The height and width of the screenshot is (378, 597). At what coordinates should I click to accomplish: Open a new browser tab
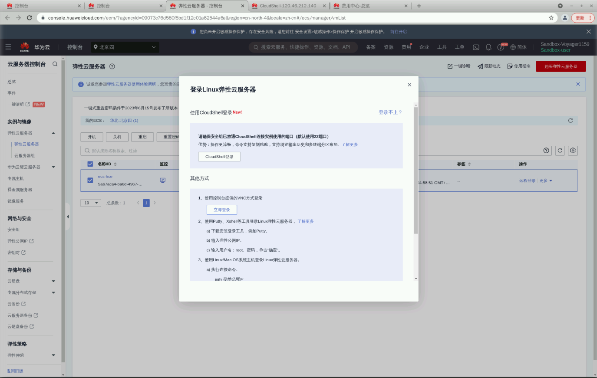(419, 6)
